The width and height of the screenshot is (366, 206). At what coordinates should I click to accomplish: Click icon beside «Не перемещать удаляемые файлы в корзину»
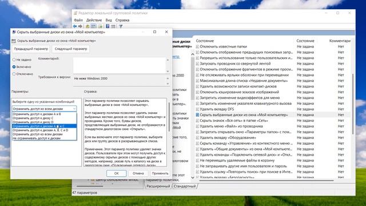click(x=197, y=160)
